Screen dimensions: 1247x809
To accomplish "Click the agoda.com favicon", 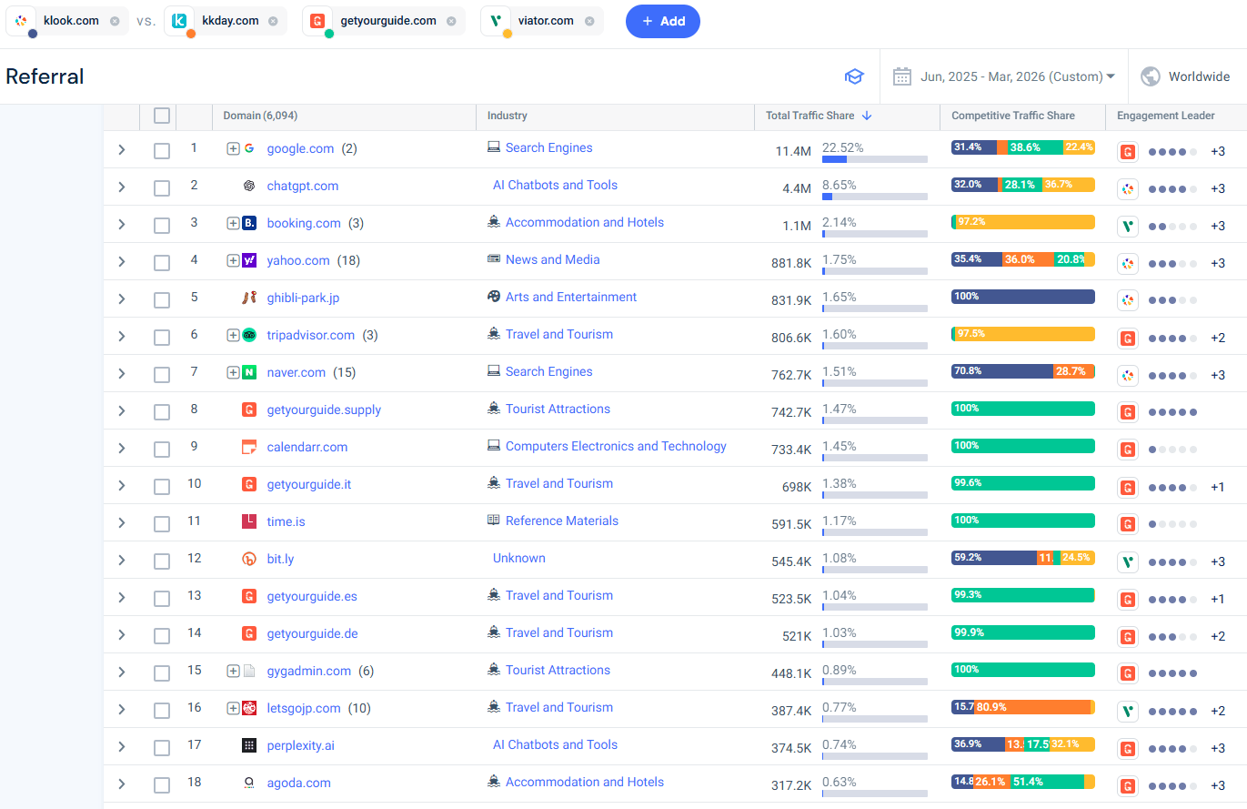I will tap(248, 783).
